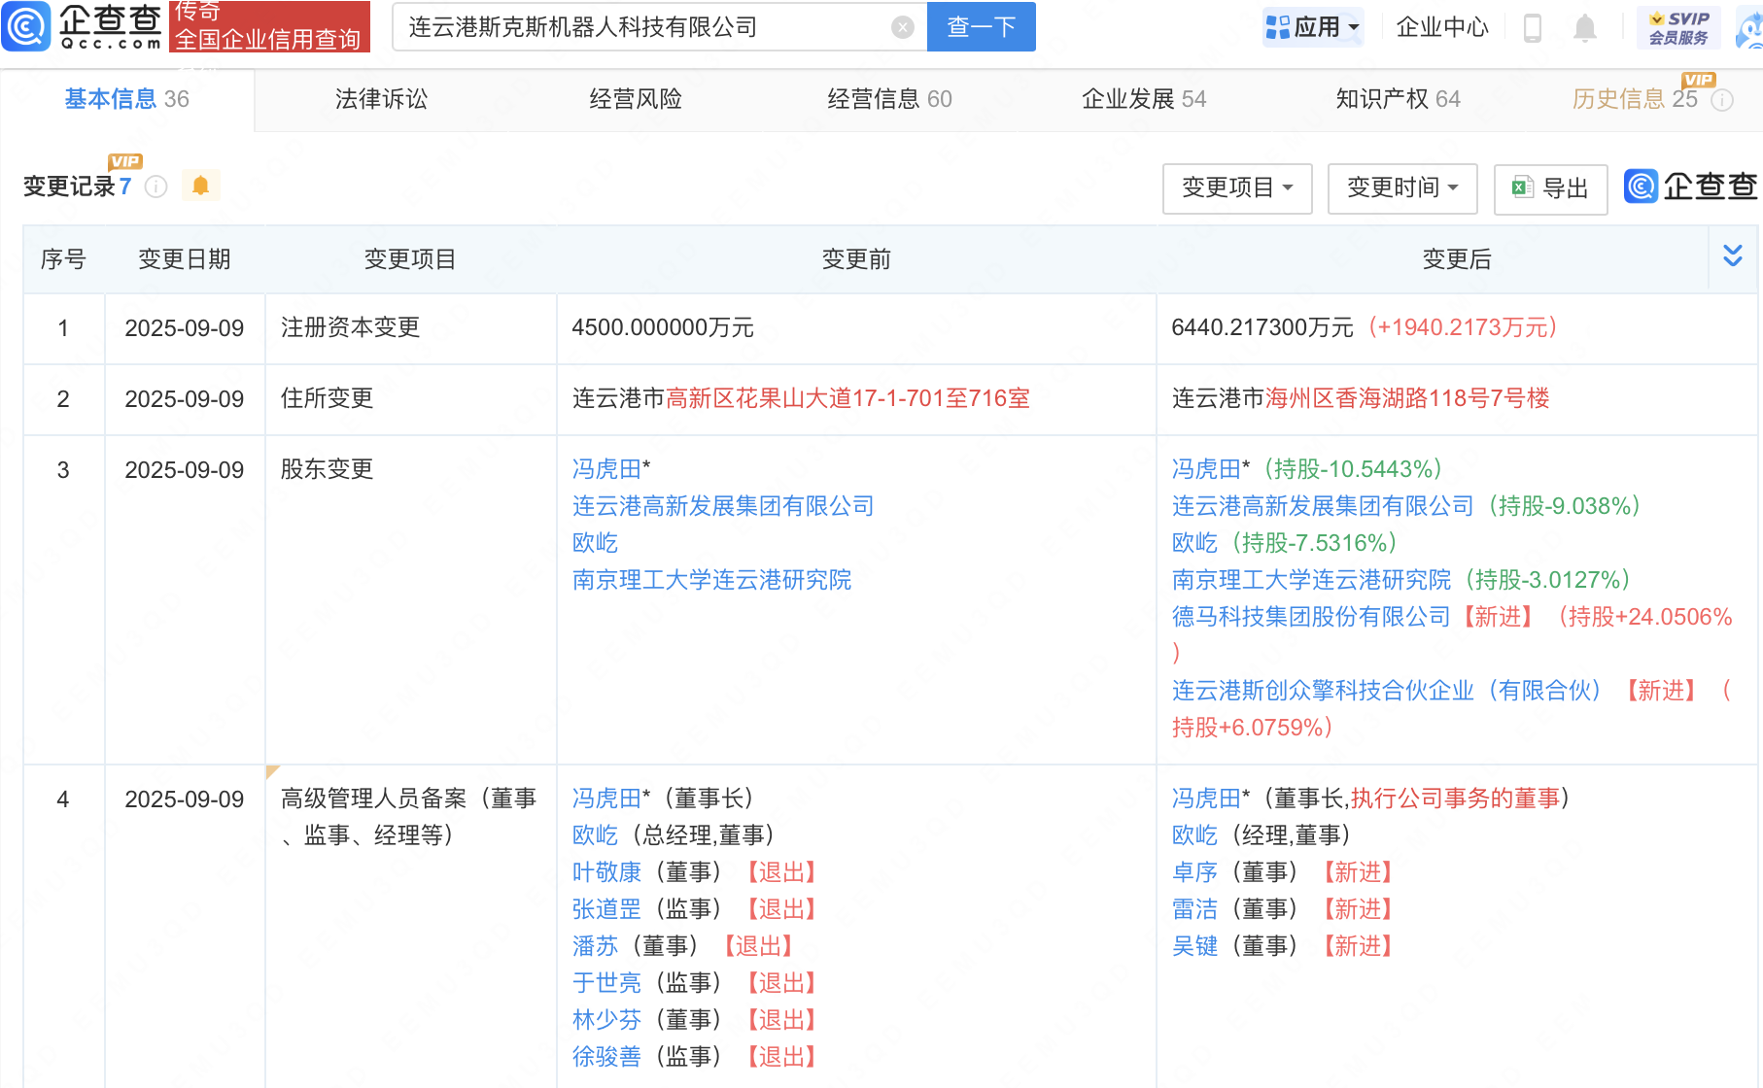Image resolution: width=1763 pixels, height=1088 pixels.
Task: Expand the 变更项目 filter dropdown
Action: tap(1236, 187)
